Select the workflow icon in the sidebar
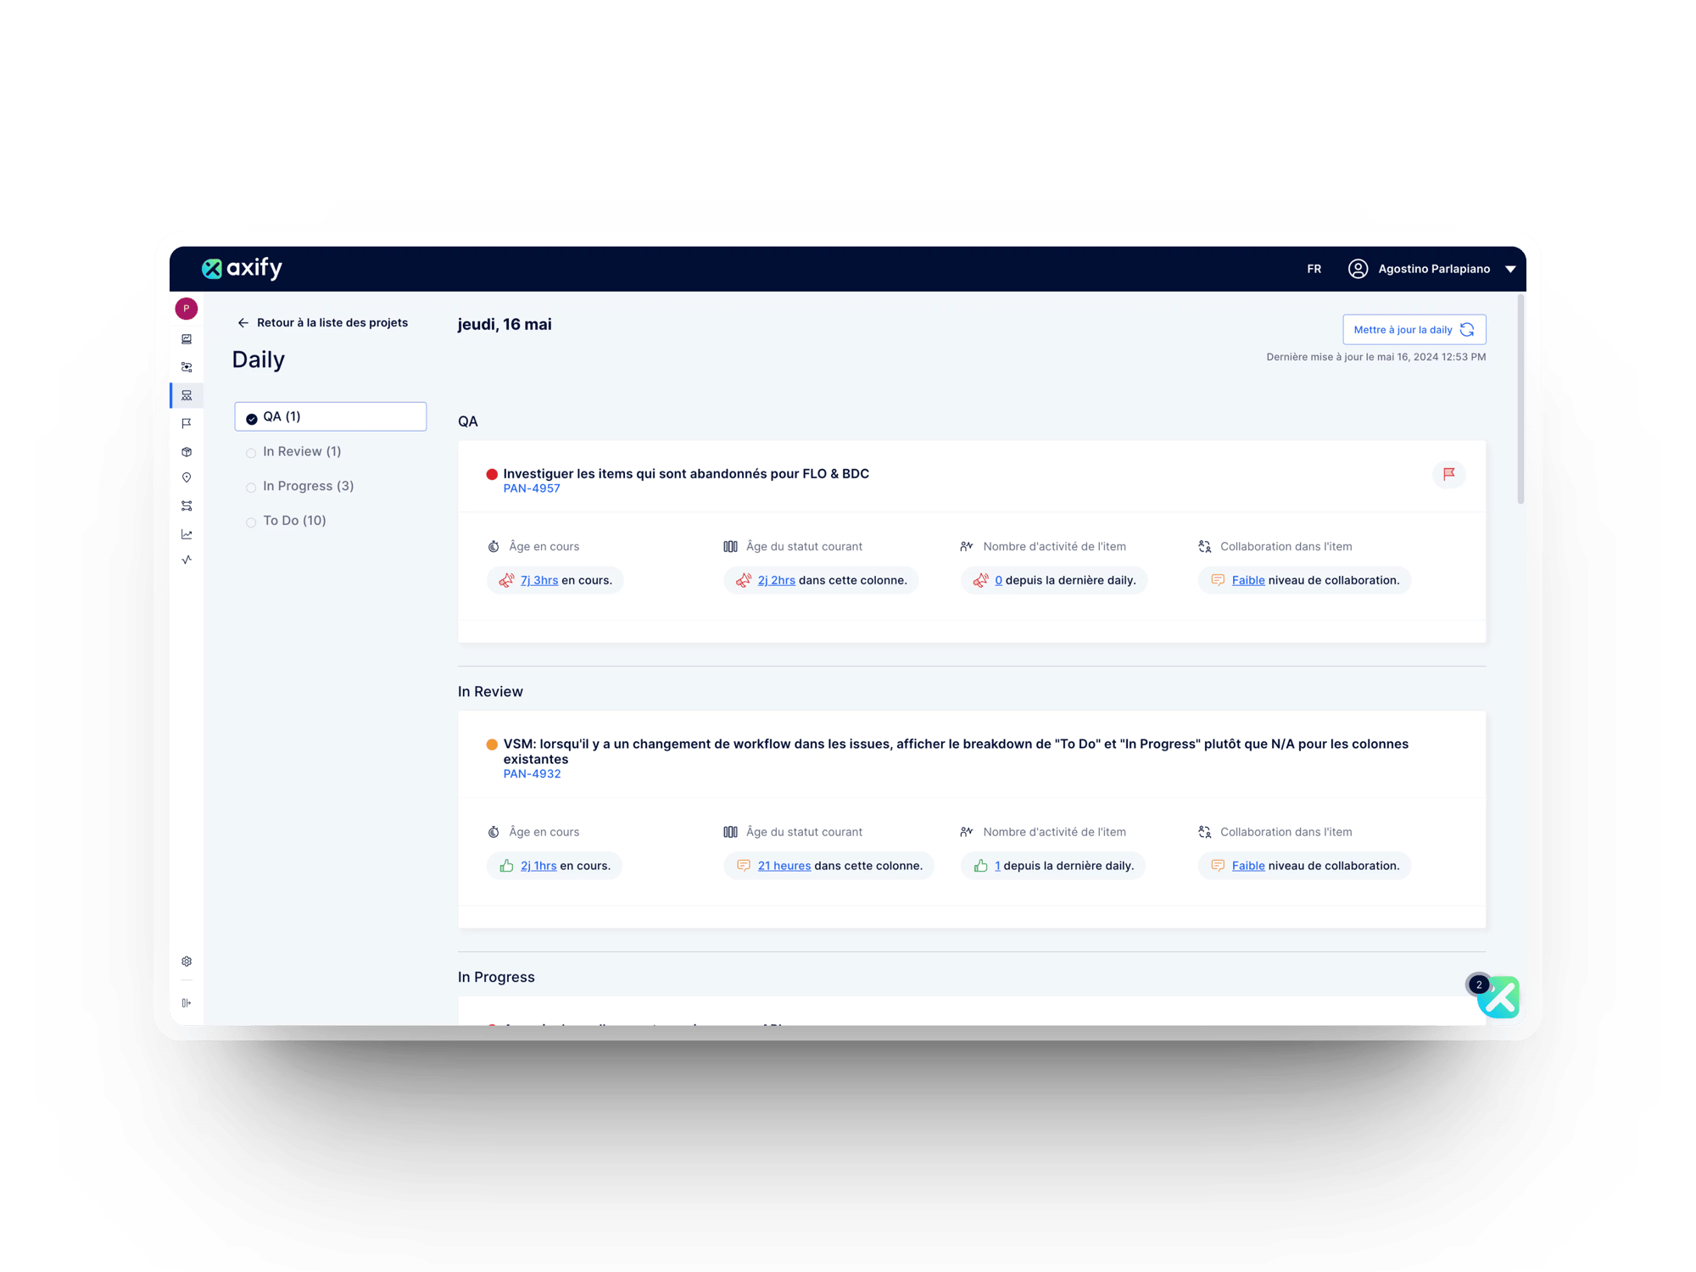Image resolution: width=1696 pixels, height=1272 pixels. click(x=187, y=366)
